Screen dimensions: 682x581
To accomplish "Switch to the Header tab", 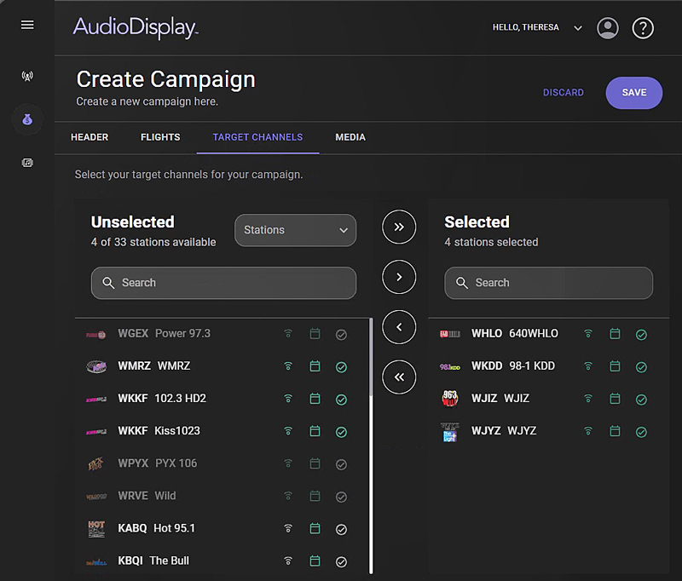I will click(x=90, y=137).
